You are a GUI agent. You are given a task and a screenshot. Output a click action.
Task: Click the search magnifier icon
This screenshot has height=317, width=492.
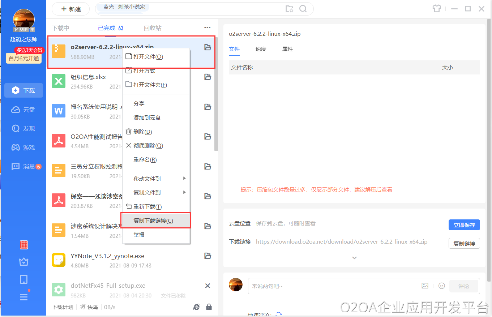coord(303,9)
